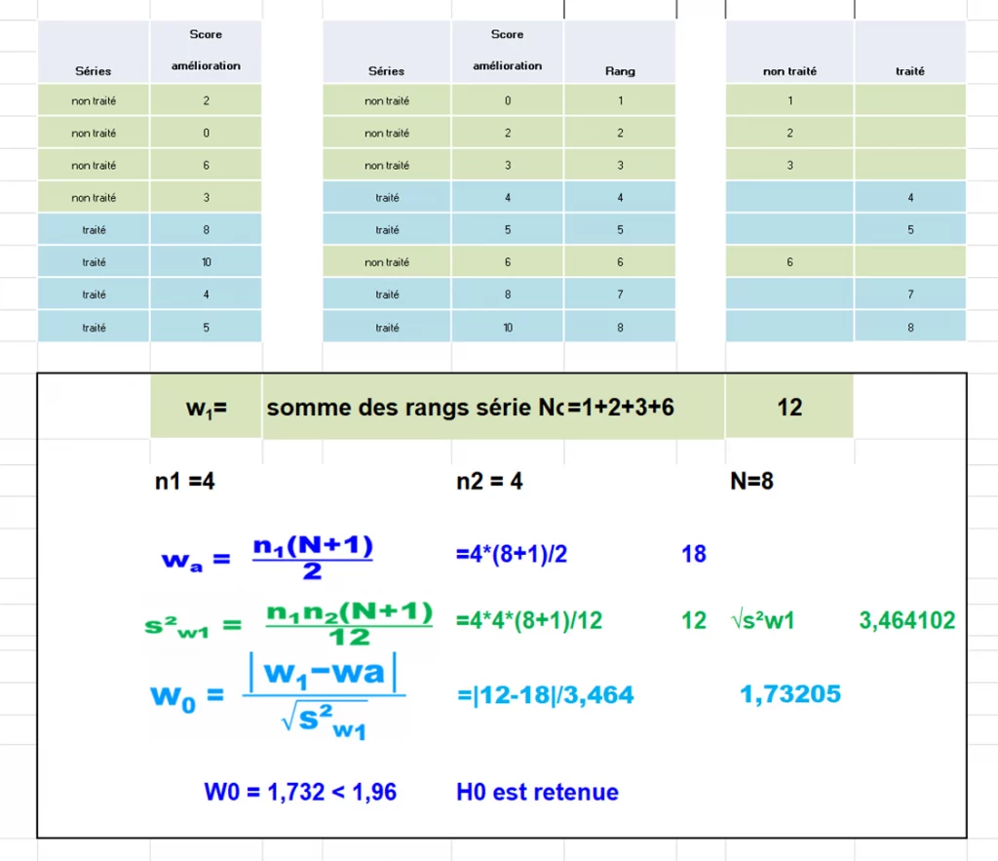
Task: Select the 'non traité' label in the rank 6 row
Action: (386, 262)
